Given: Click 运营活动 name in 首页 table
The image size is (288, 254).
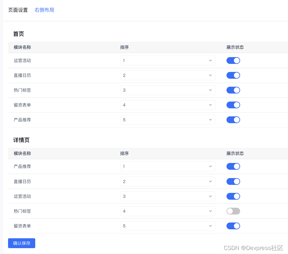Looking at the screenshot, I should coord(22,60).
